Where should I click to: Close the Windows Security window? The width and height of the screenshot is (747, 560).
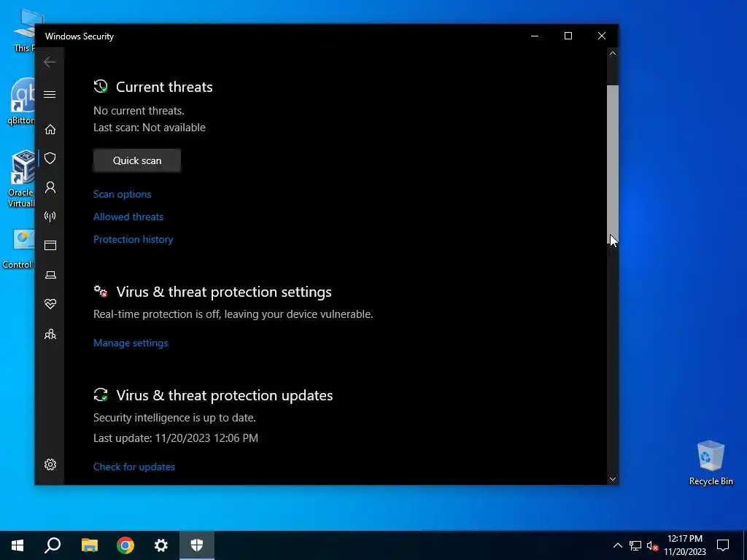coord(602,36)
